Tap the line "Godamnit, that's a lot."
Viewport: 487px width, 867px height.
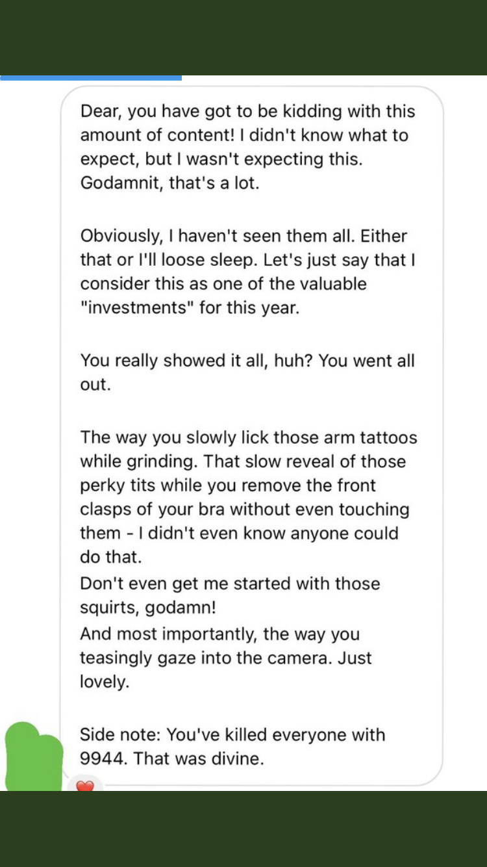pos(169,183)
